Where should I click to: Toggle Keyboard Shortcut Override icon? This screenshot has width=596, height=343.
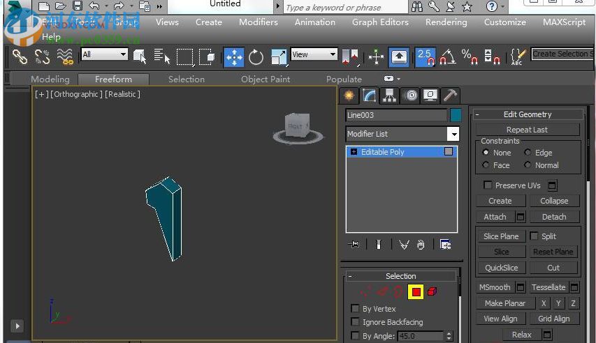399,57
